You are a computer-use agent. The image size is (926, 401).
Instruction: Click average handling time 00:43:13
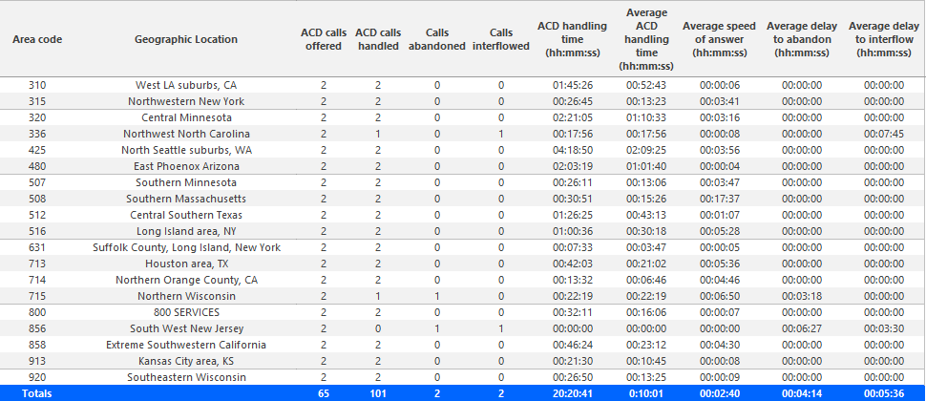tap(646, 215)
